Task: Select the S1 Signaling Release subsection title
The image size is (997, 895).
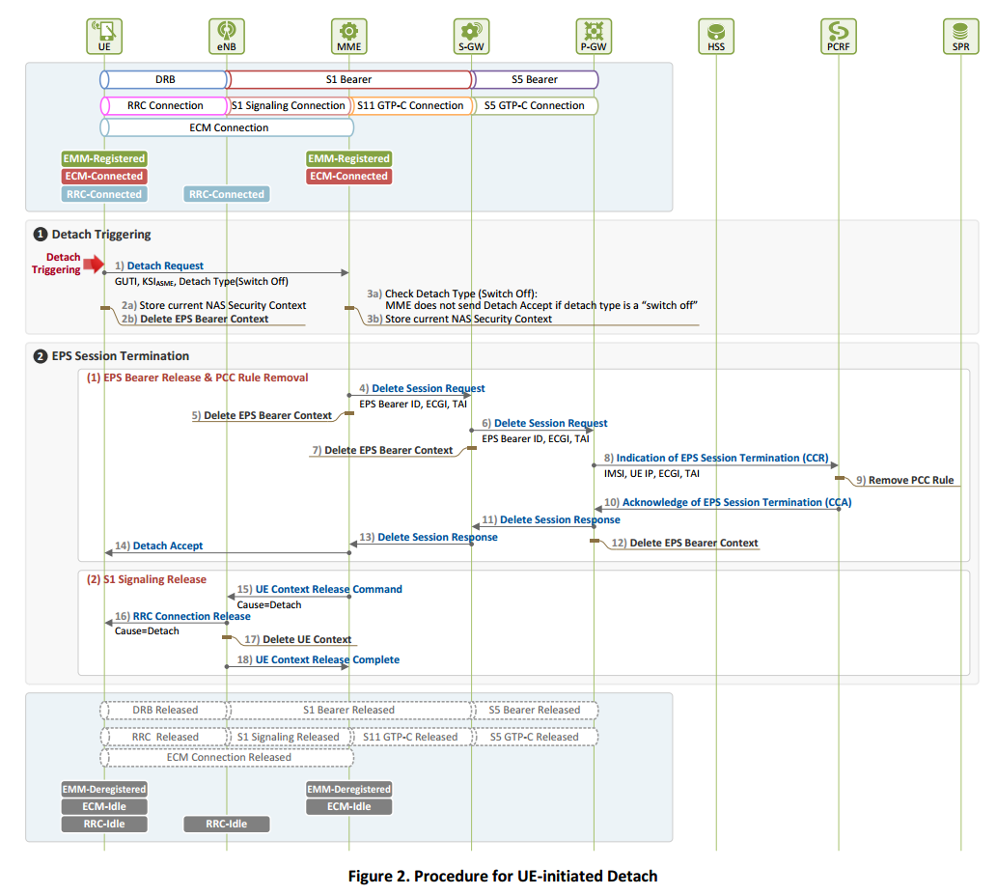Action: coord(147,579)
